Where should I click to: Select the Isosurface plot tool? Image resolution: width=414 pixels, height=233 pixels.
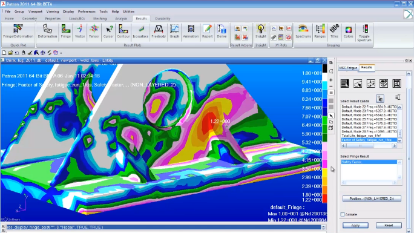pos(140,31)
